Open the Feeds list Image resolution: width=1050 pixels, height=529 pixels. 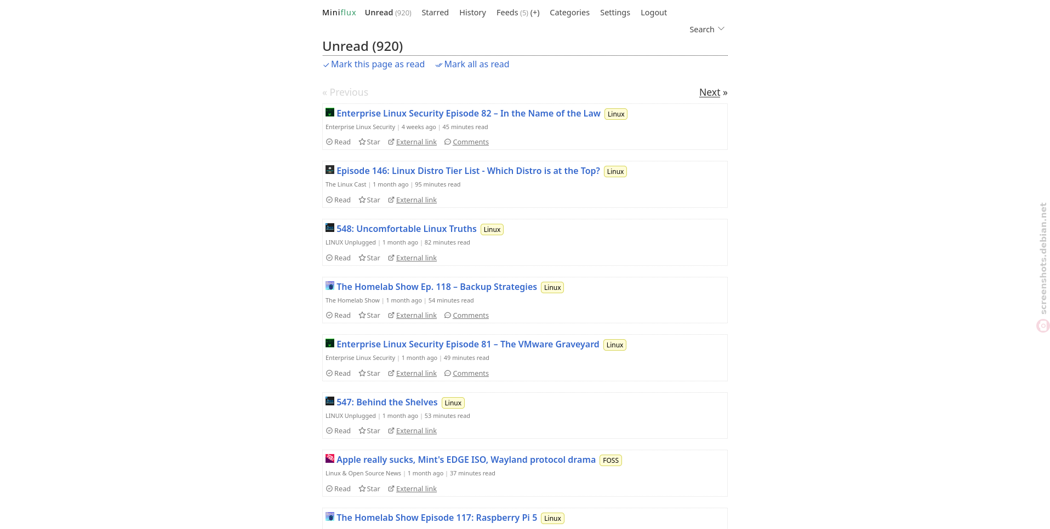(507, 13)
